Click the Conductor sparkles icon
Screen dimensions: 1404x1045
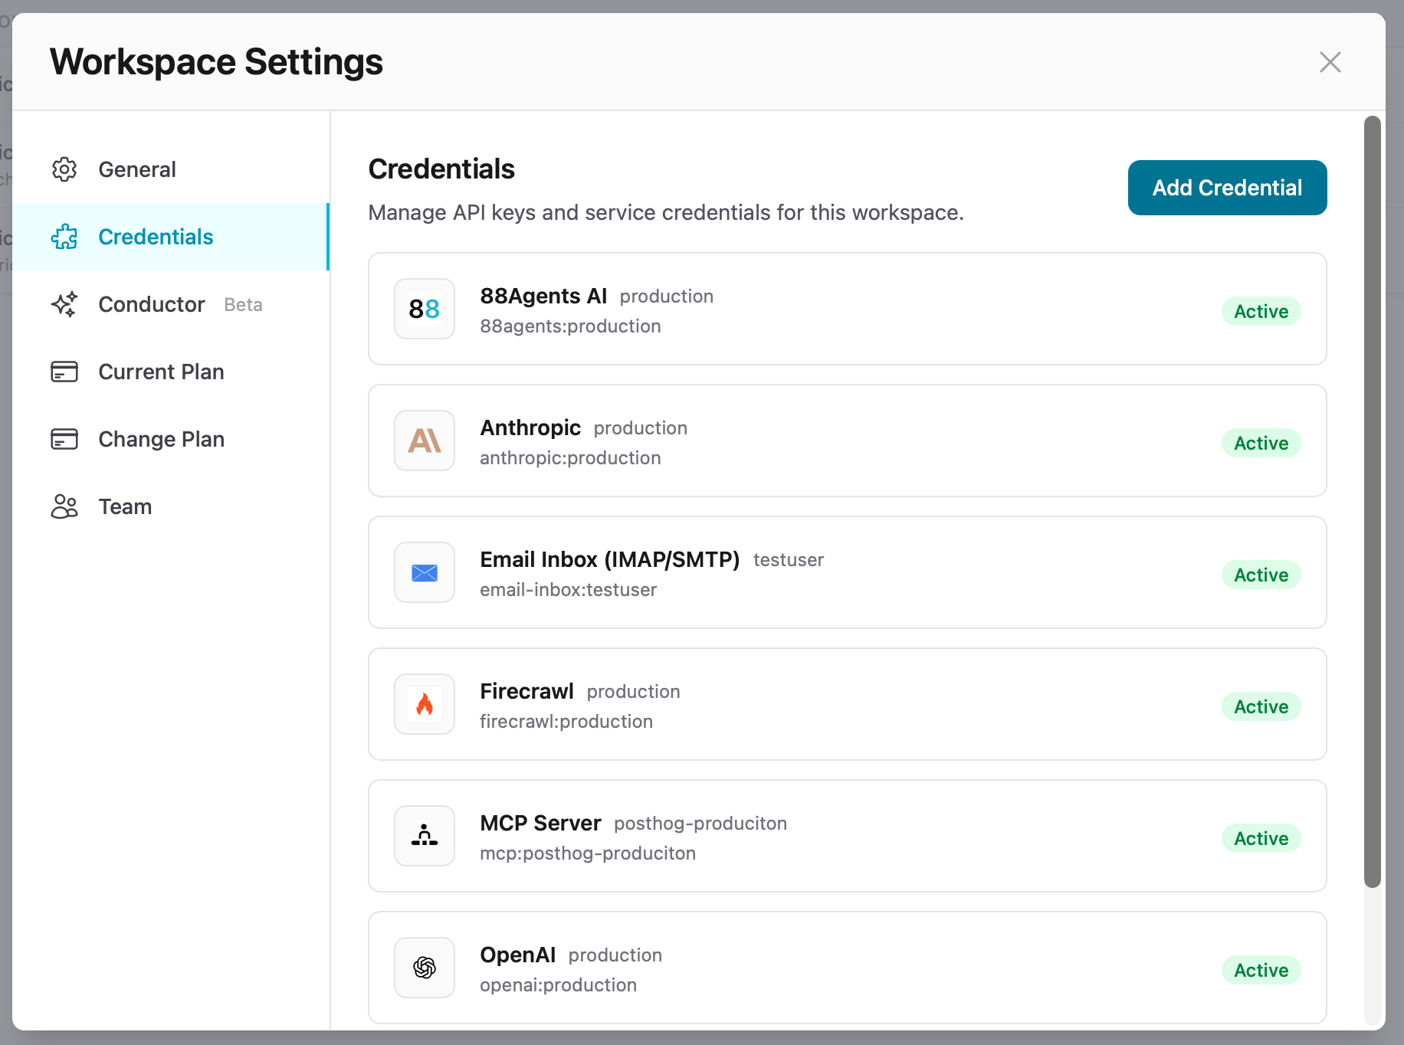64,304
